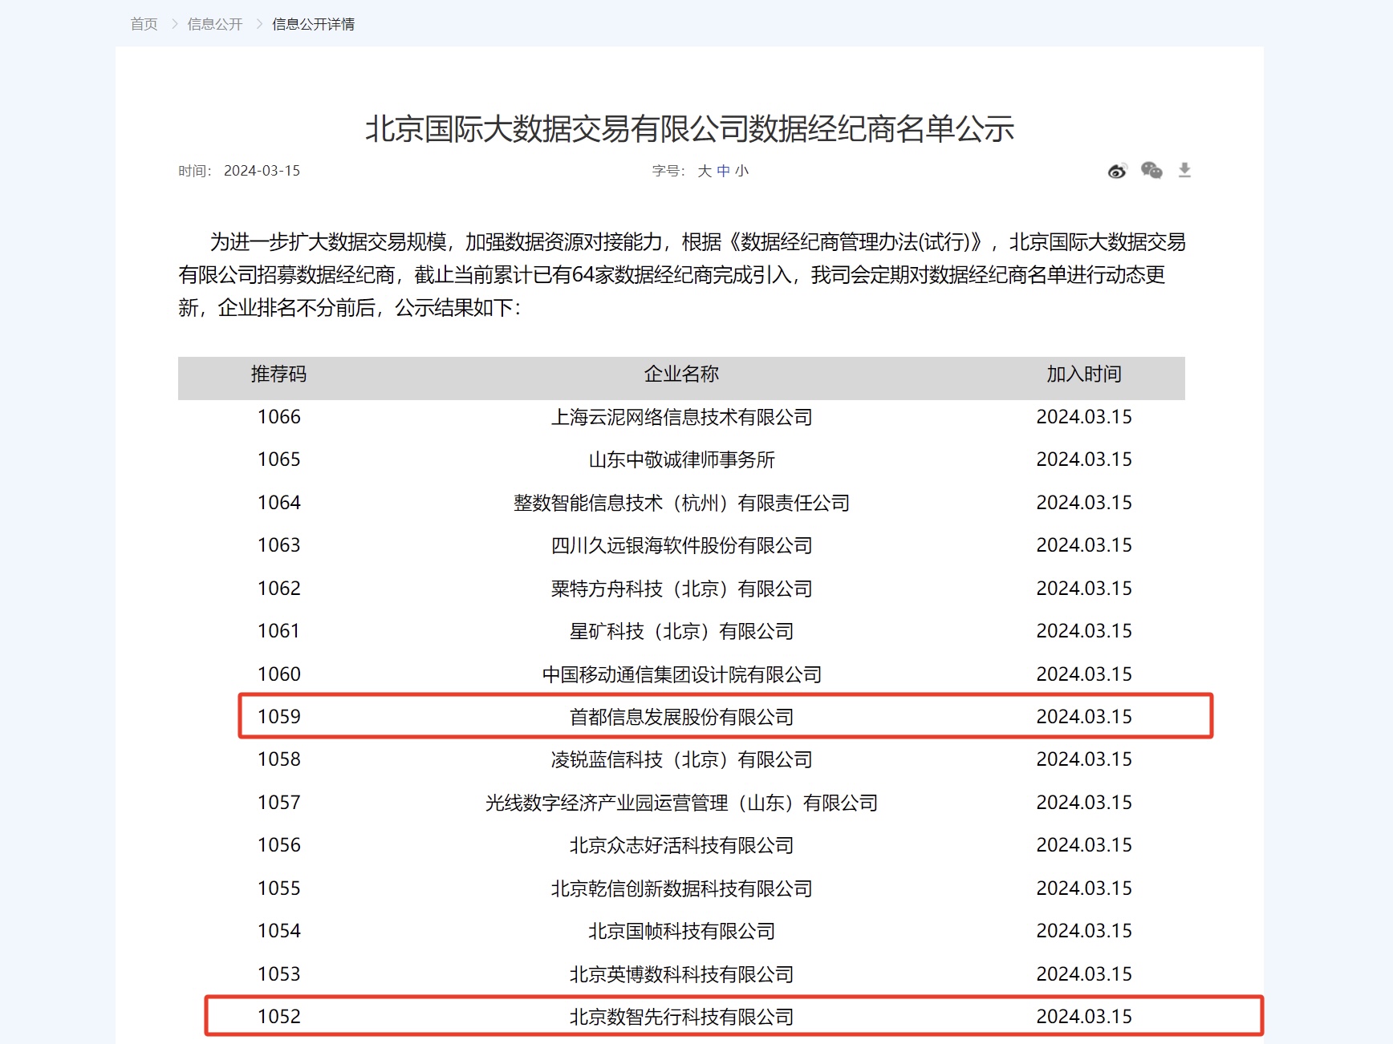
Task: Set font size to 小
Action: 741,171
